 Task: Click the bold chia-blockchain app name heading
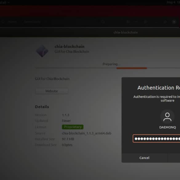(x=70, y=46)
